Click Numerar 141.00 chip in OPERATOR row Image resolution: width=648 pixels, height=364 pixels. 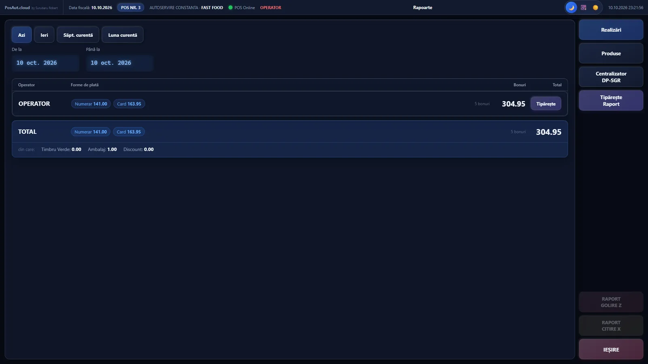pyautogui.click(x=91, y=104)
